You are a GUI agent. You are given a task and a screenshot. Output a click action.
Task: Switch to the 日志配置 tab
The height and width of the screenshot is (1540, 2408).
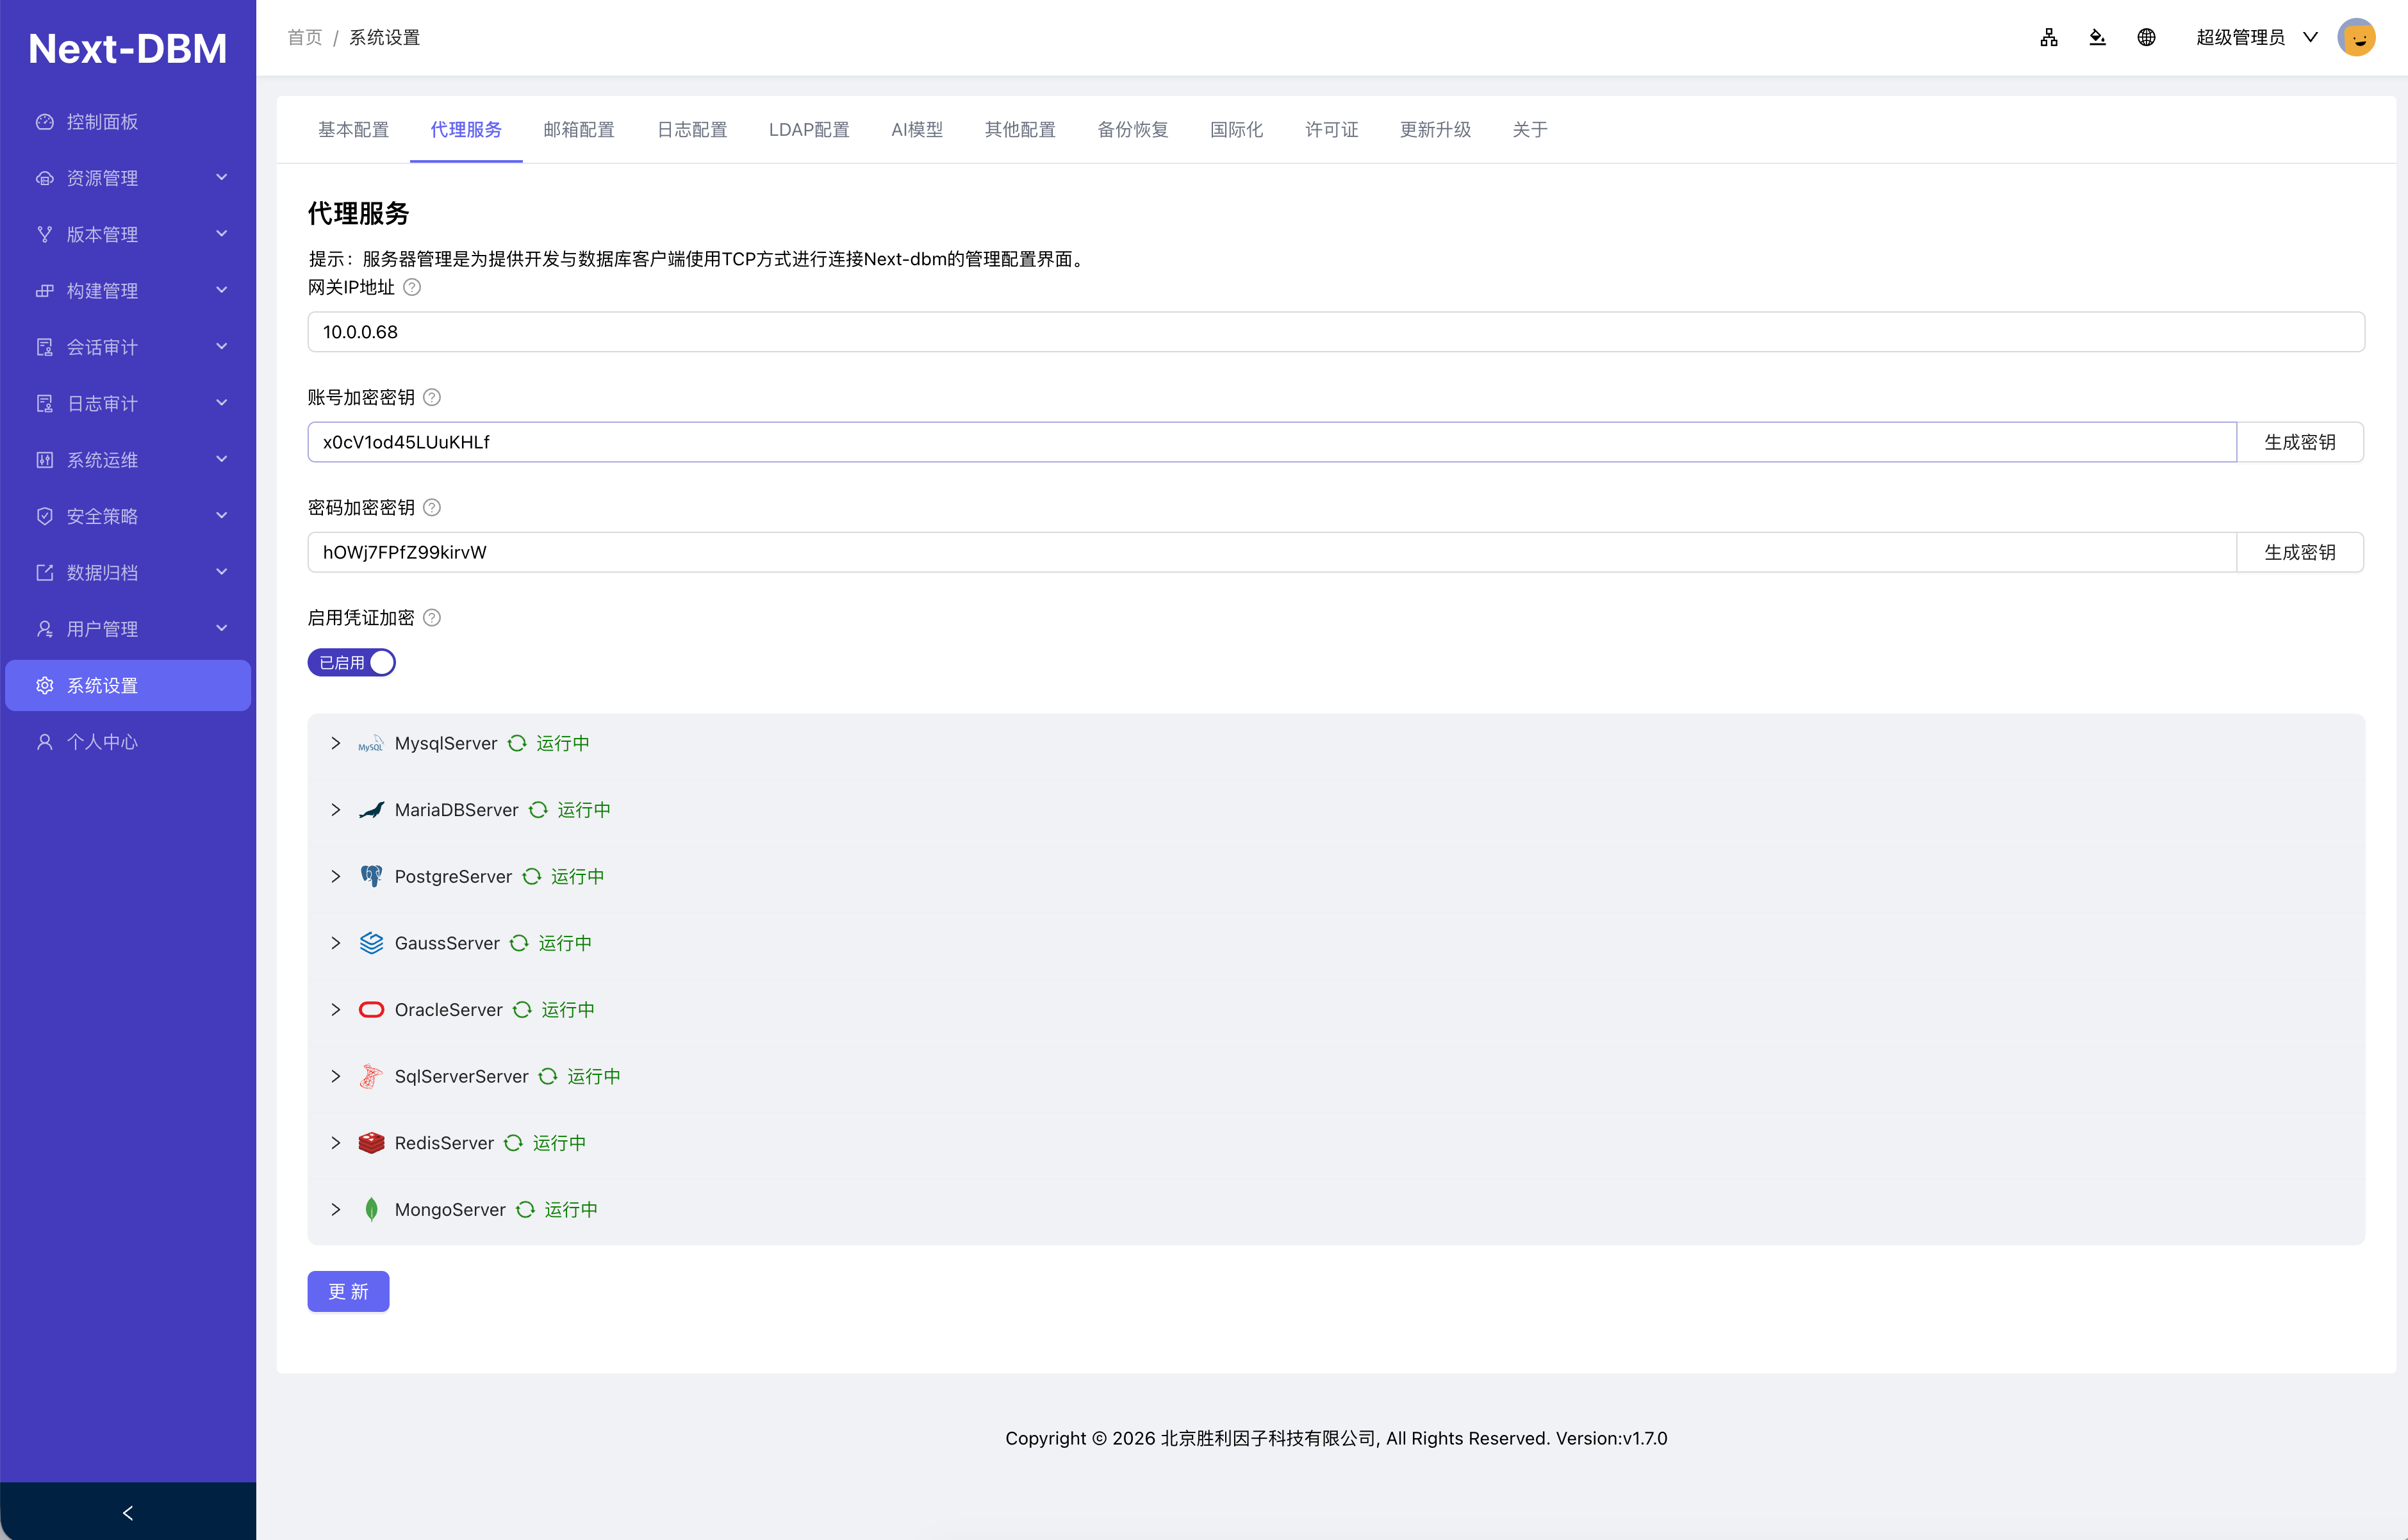click(x=692, y=130)
